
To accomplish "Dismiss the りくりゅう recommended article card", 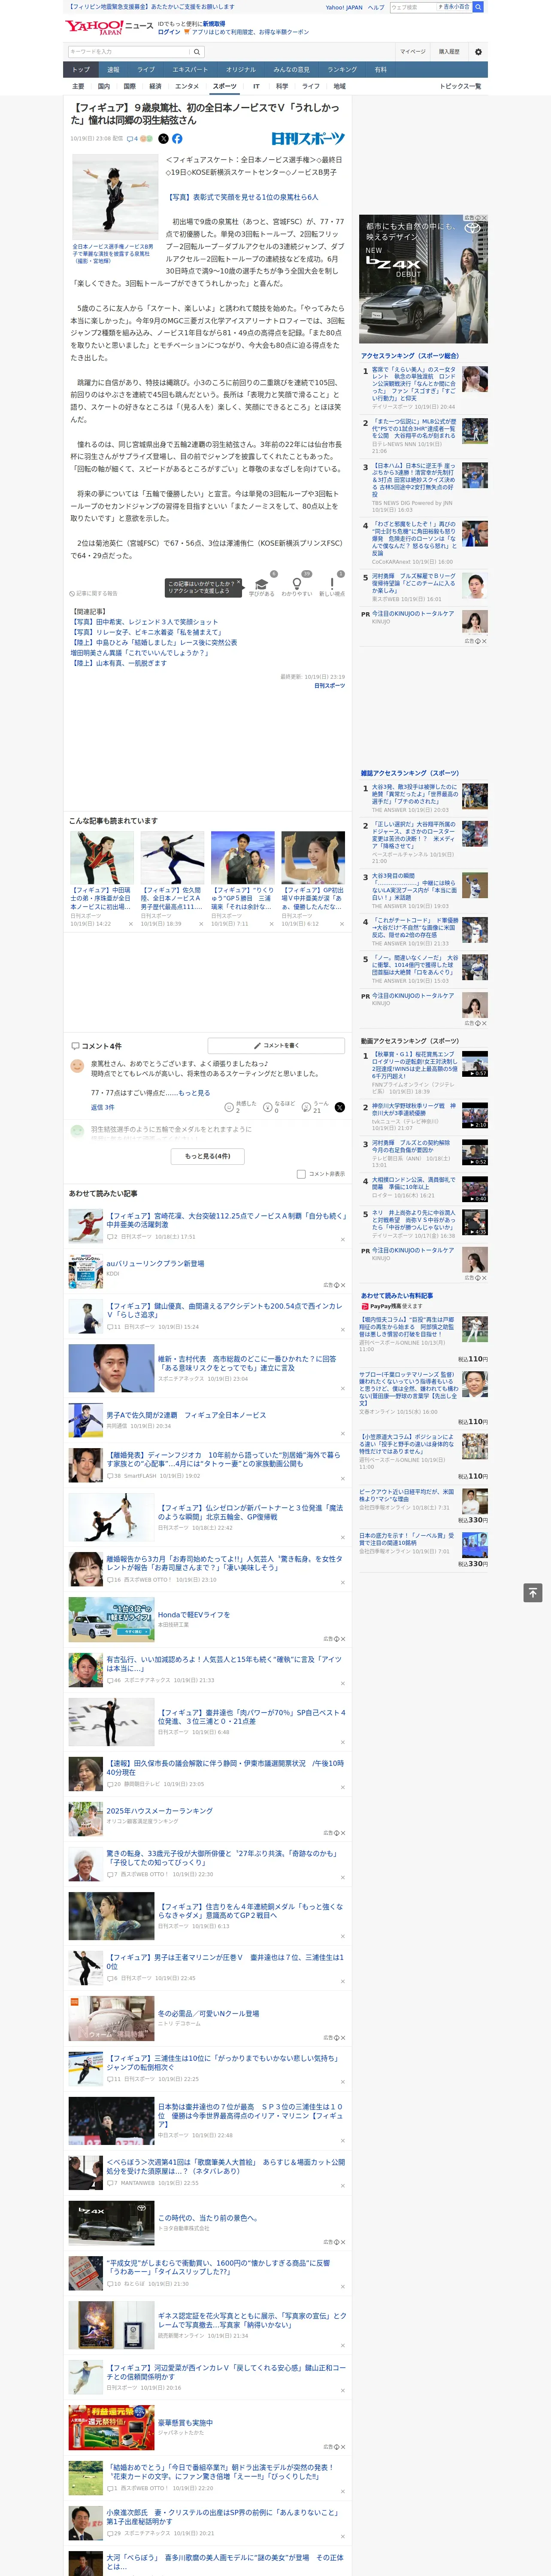I will tap(271, 924).
